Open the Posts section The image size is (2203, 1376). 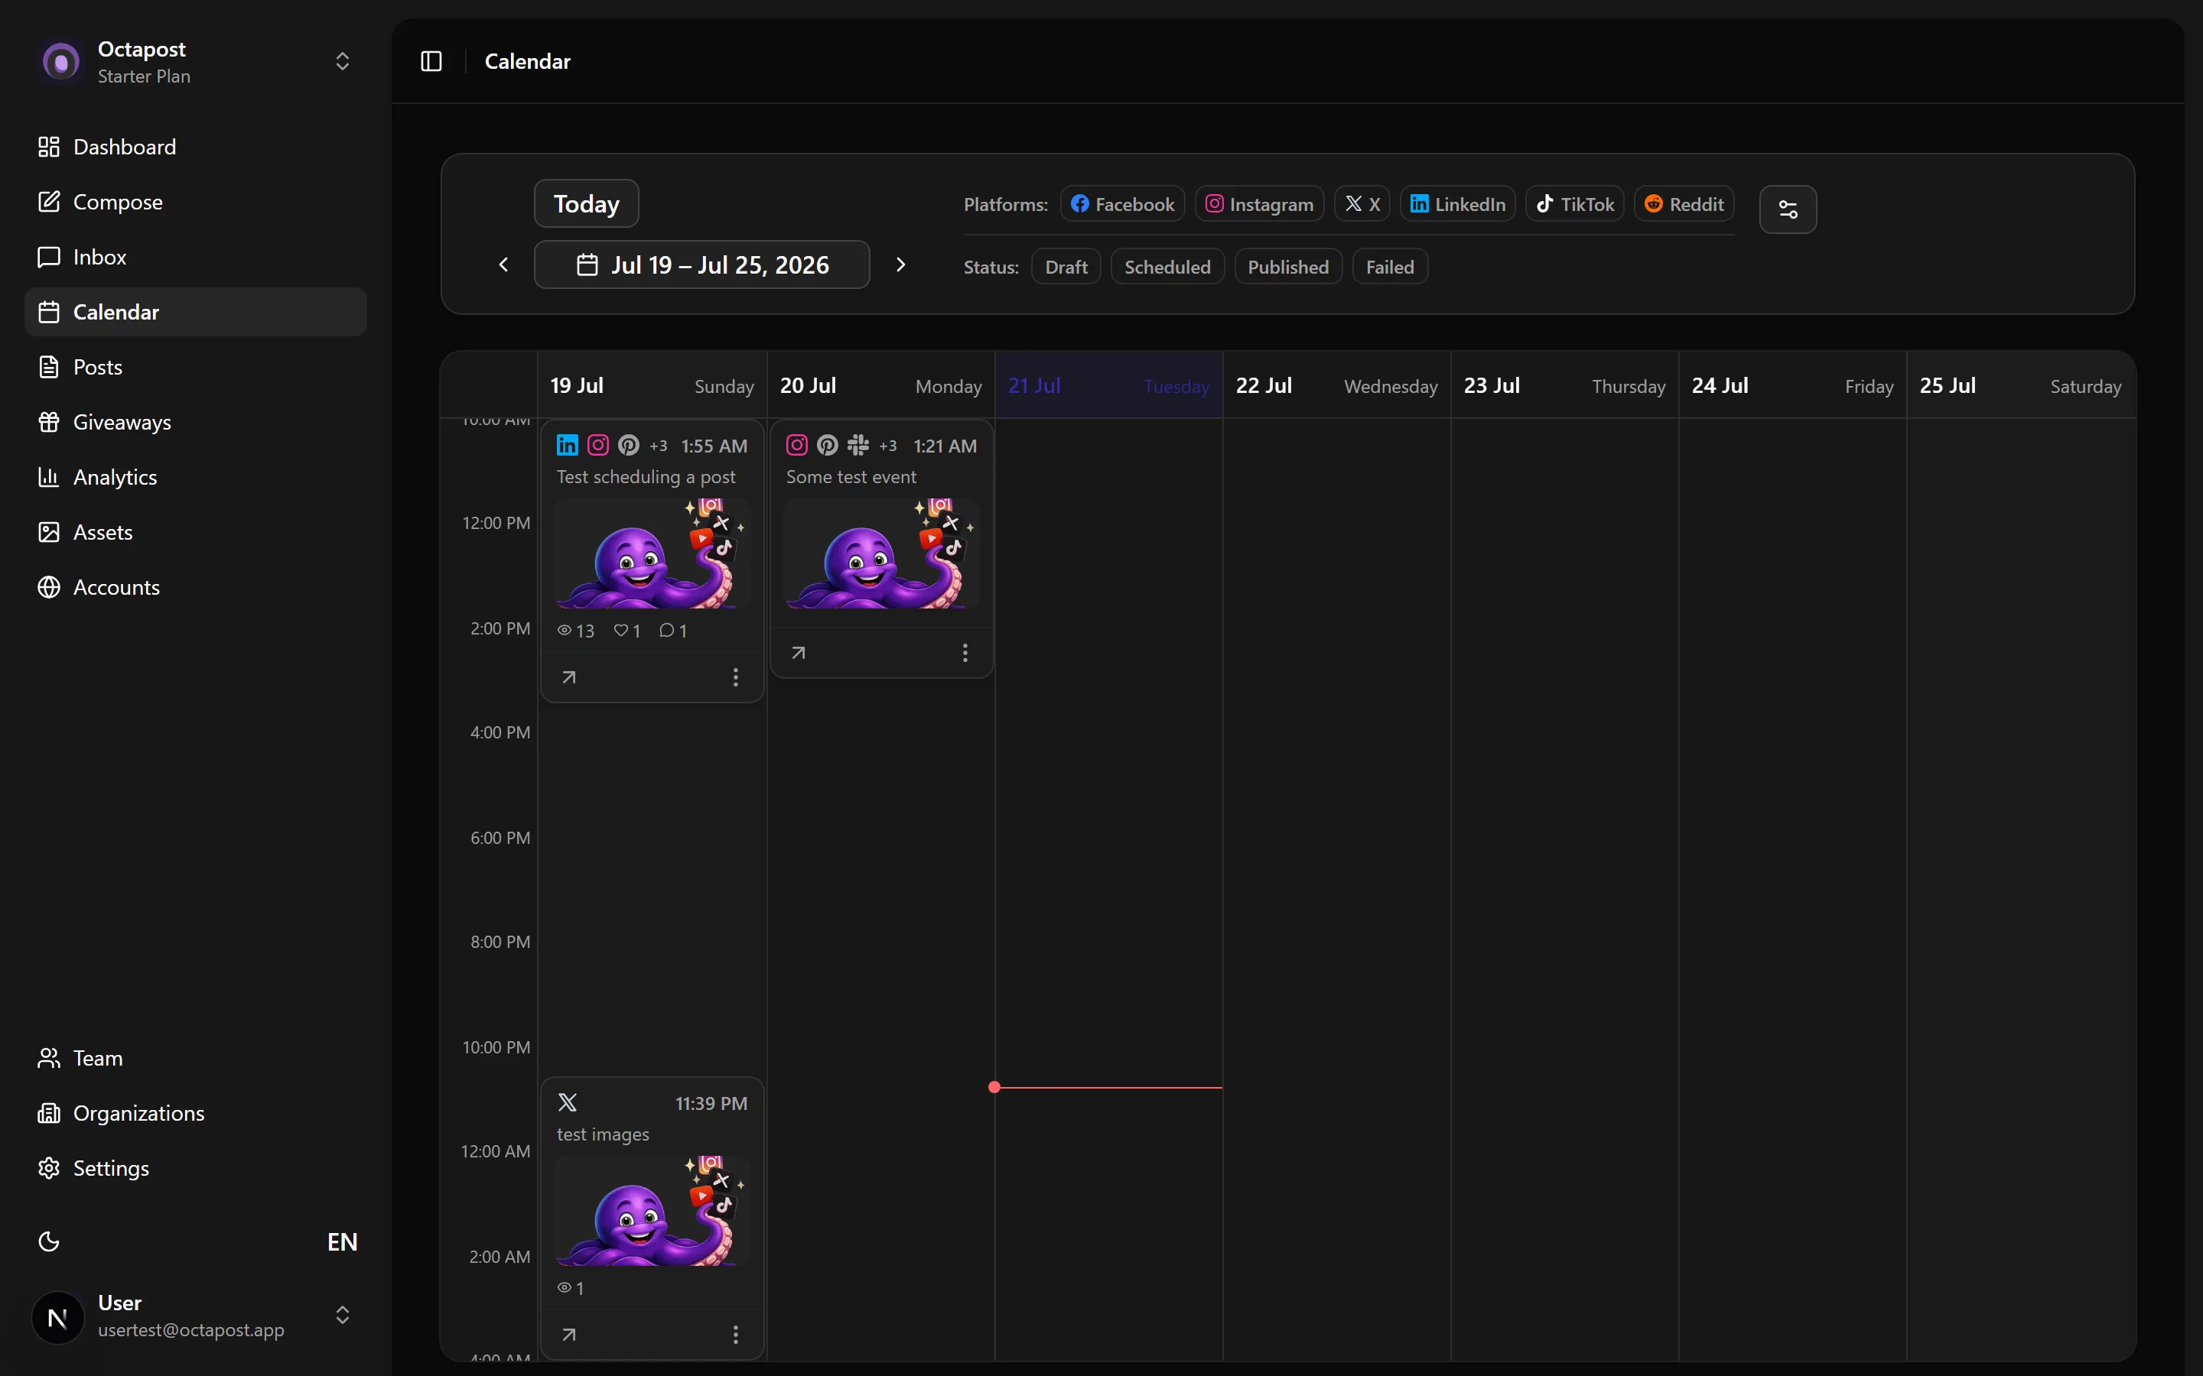pyautogui.click(x=196, y=367)
